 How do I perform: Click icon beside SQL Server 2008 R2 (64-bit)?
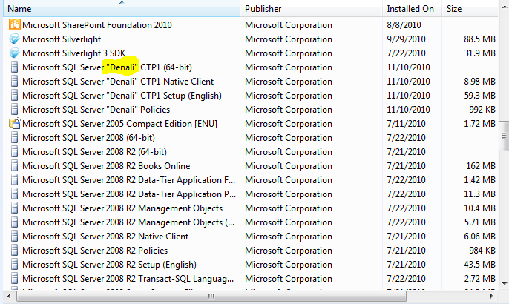pos(15,151)
